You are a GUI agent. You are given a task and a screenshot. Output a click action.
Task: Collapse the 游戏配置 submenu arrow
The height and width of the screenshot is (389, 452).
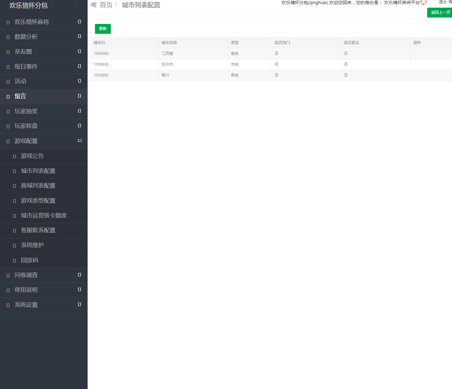(x=80, y=141)
